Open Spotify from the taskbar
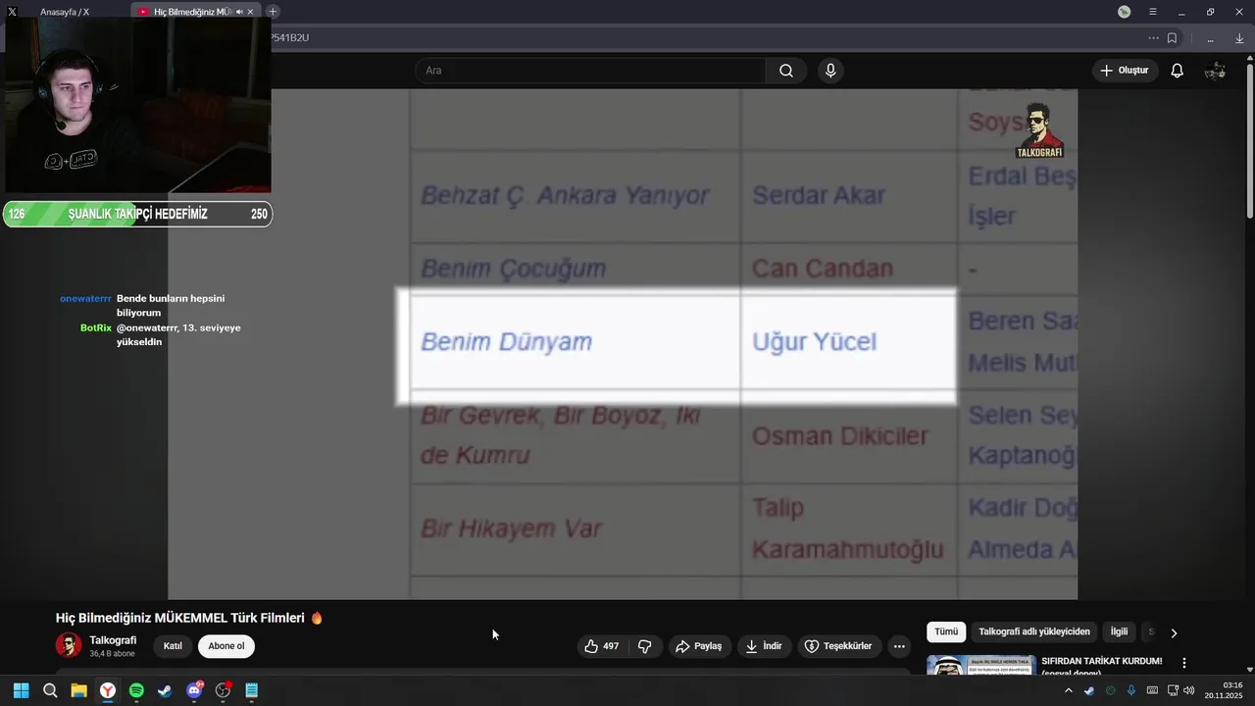 (x=136, y=690)
